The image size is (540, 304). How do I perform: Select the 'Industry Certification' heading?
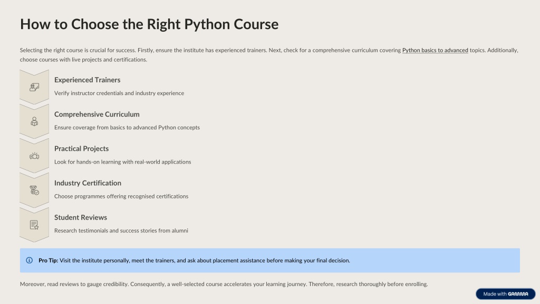point(88,183)
